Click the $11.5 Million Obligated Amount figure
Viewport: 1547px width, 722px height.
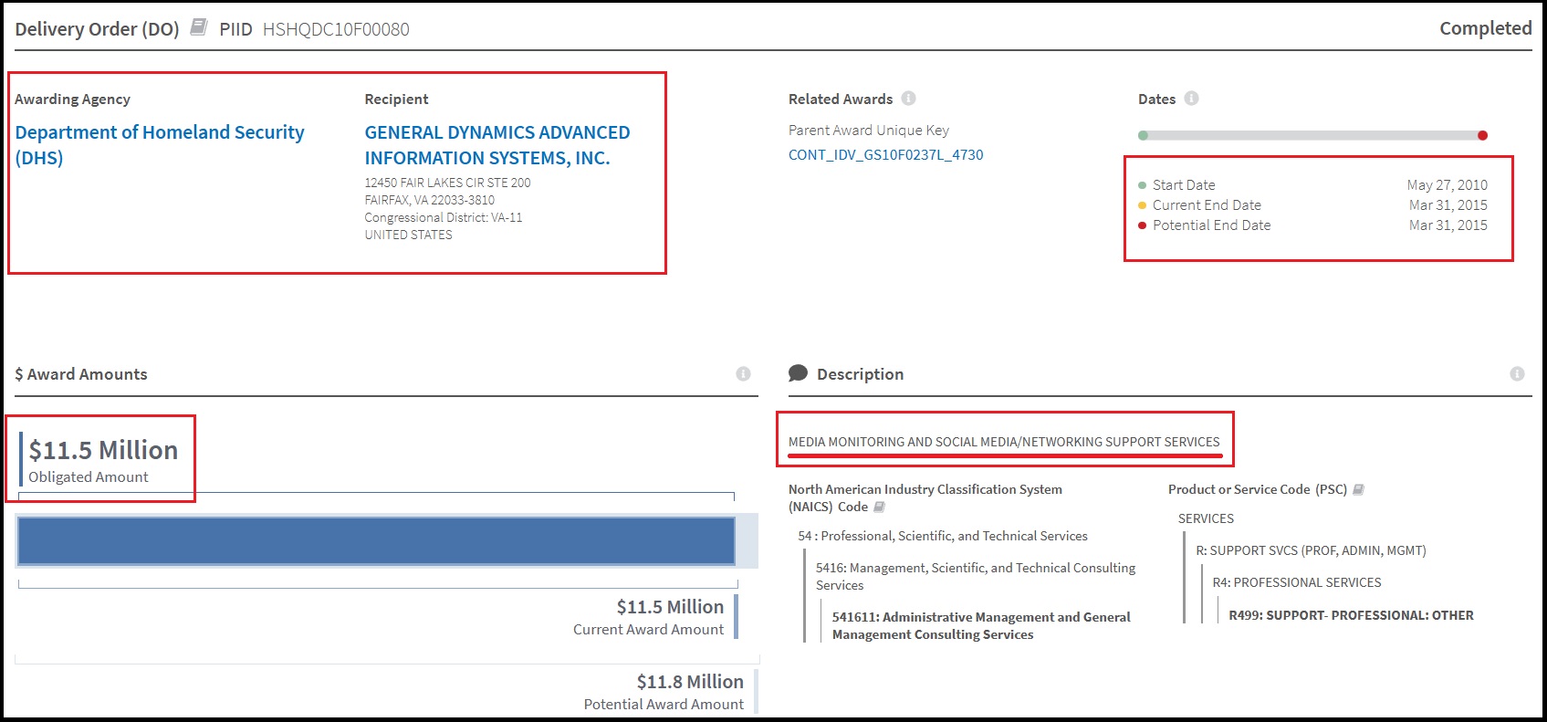[x=103, y=450]
